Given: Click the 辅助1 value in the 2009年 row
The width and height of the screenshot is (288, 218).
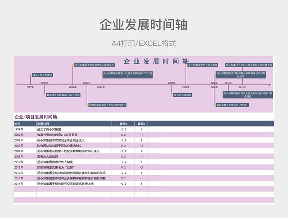Looking at the screenshot, I should pos(123,156).
